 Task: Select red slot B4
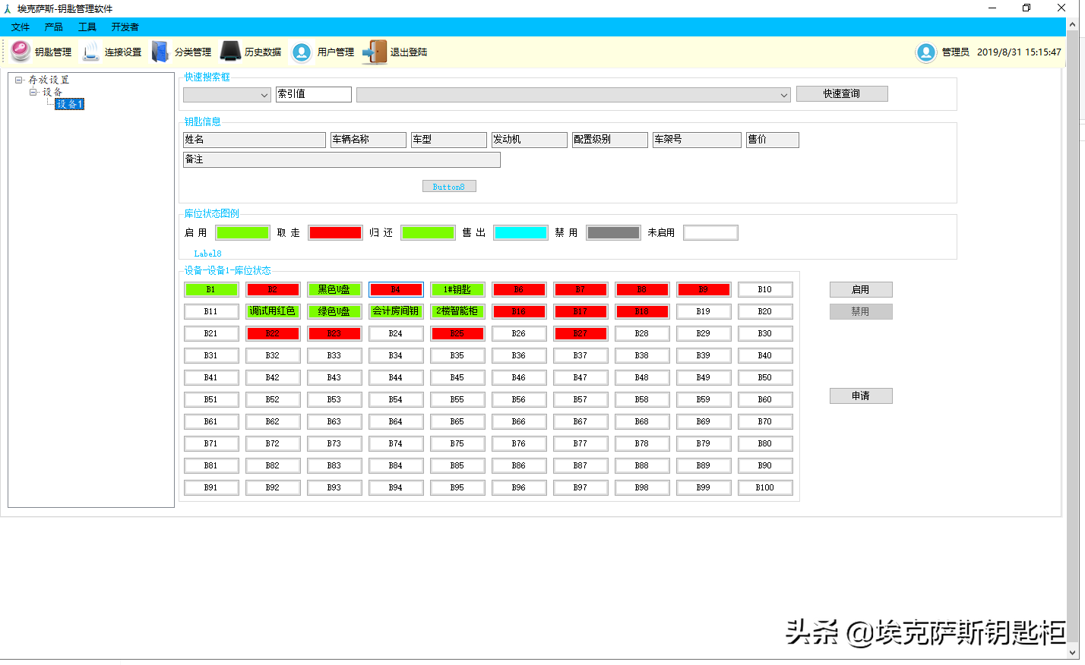396,289
